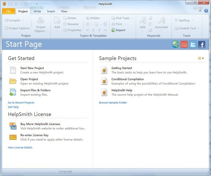
Task: Follow the Go to Recent Projects link
Action: click(21, 102)
